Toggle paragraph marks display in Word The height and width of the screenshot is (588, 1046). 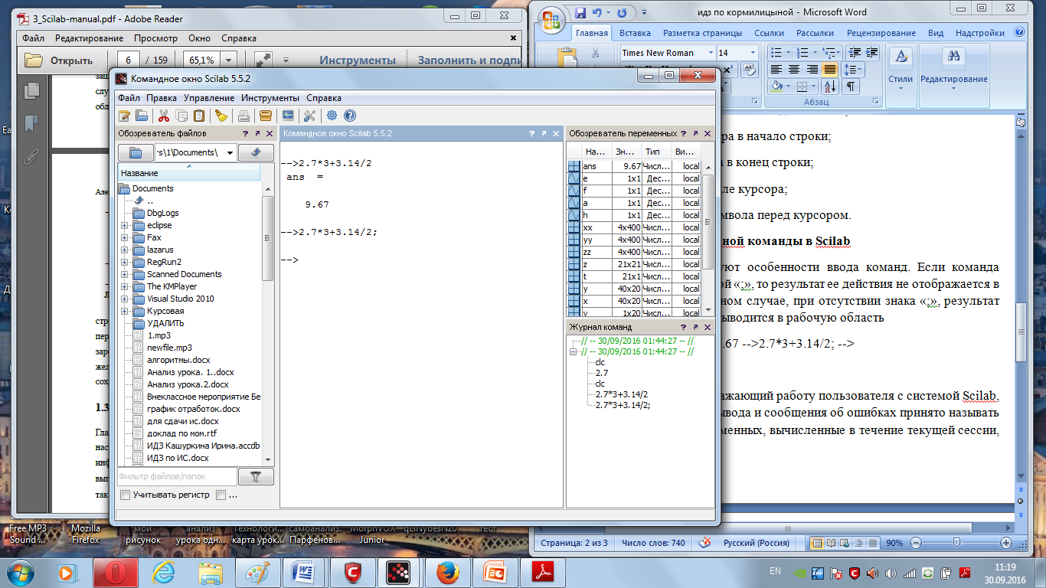click(x=850, y=87)
